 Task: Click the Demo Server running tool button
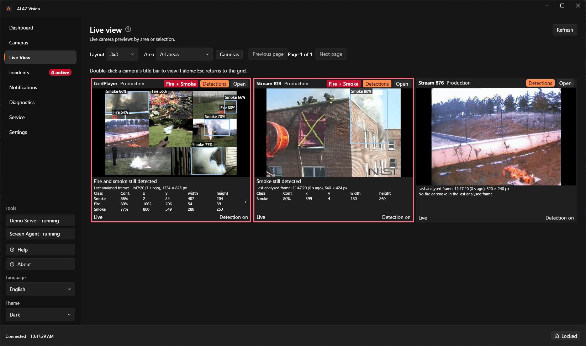pos(40,221)
